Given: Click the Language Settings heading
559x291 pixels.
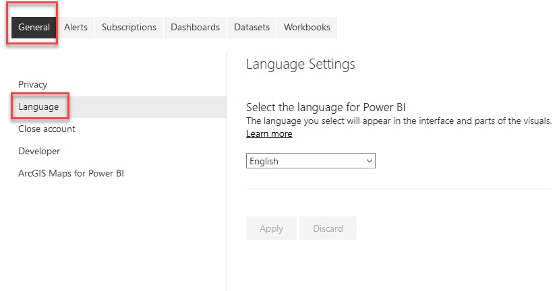Looking at the screenshot, I should (301, 64).
